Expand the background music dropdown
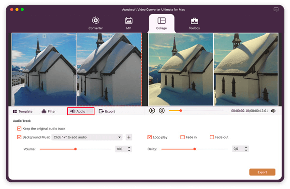 [x=87, y=137]
